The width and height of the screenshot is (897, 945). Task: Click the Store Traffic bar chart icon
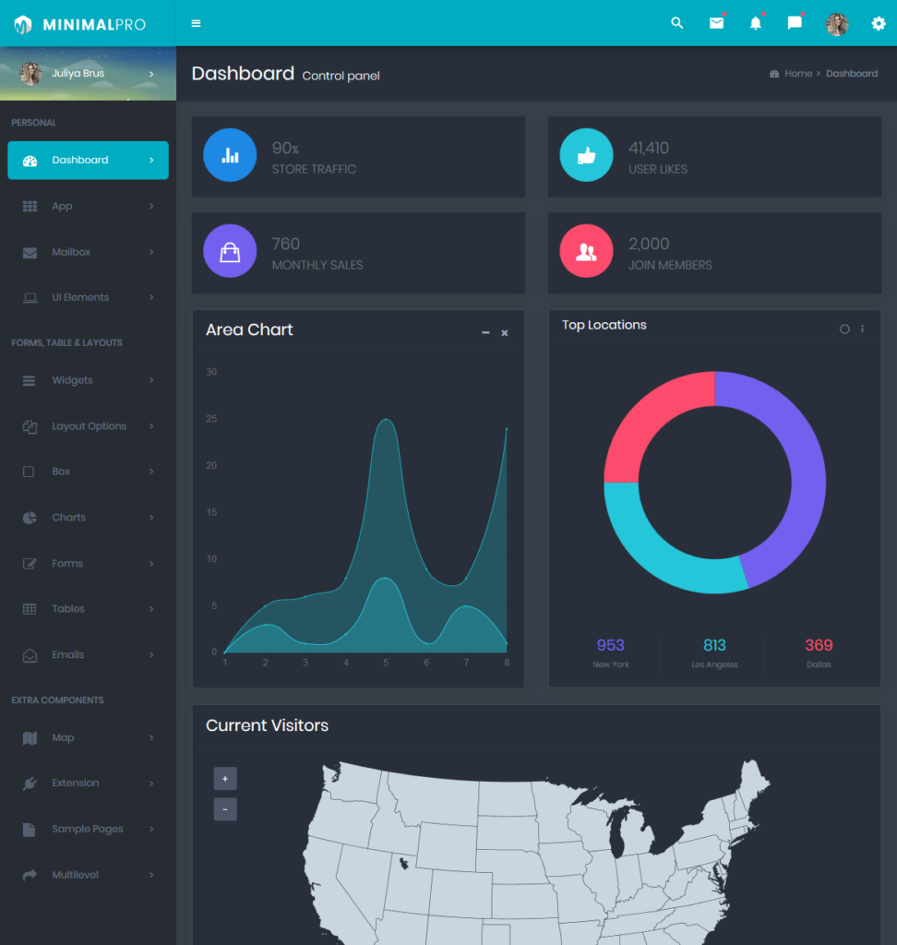(x=230, y=155)
